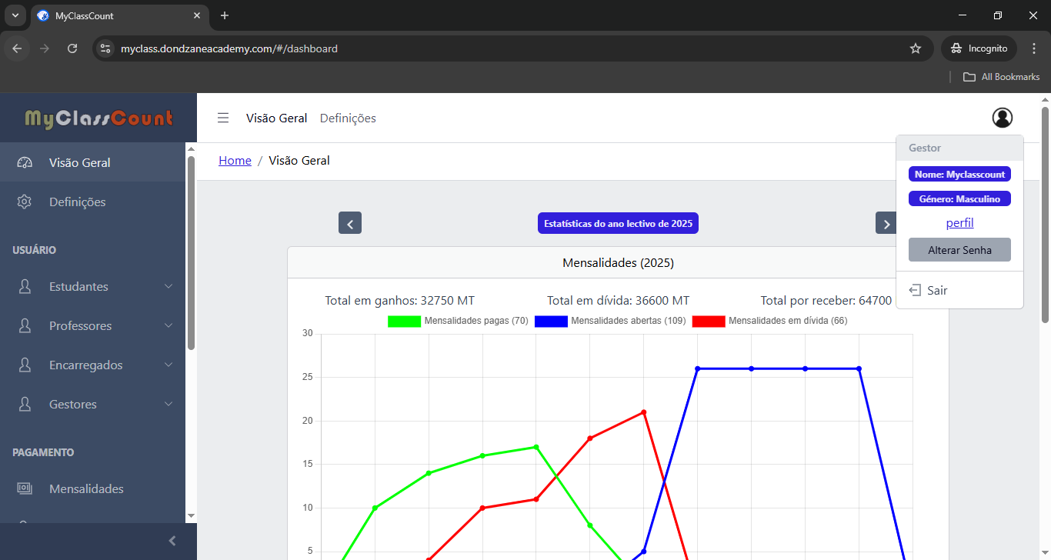1051x560 pixels.
Task: Go to previous year with left arrow
Action: pos(350,223)
